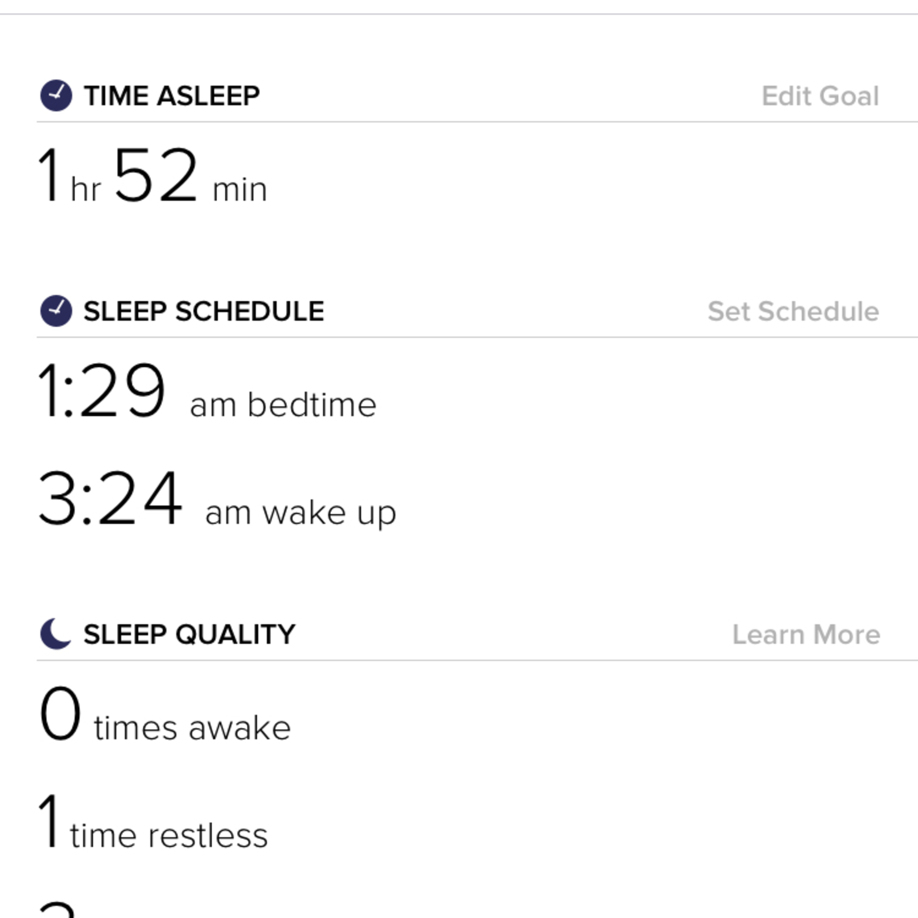This screenshot has height=918, width=918.
Task: Click the large 52 minutes number
Action: (155, 175)
